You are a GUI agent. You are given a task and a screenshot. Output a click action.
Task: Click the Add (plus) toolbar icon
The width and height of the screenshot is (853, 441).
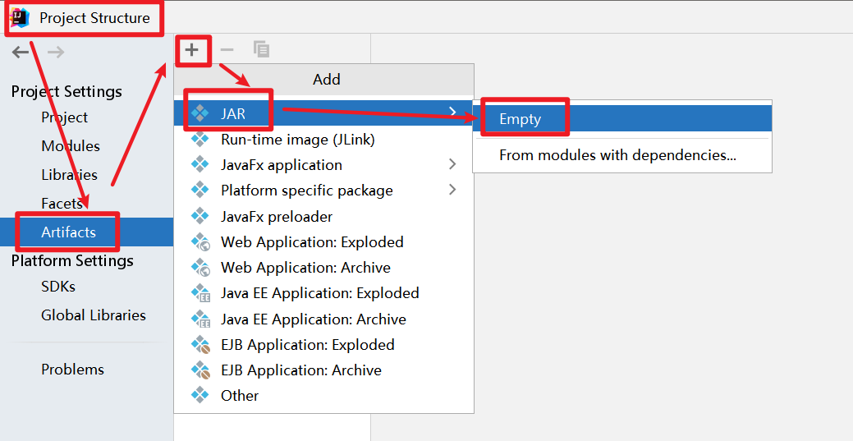(191, 50)
